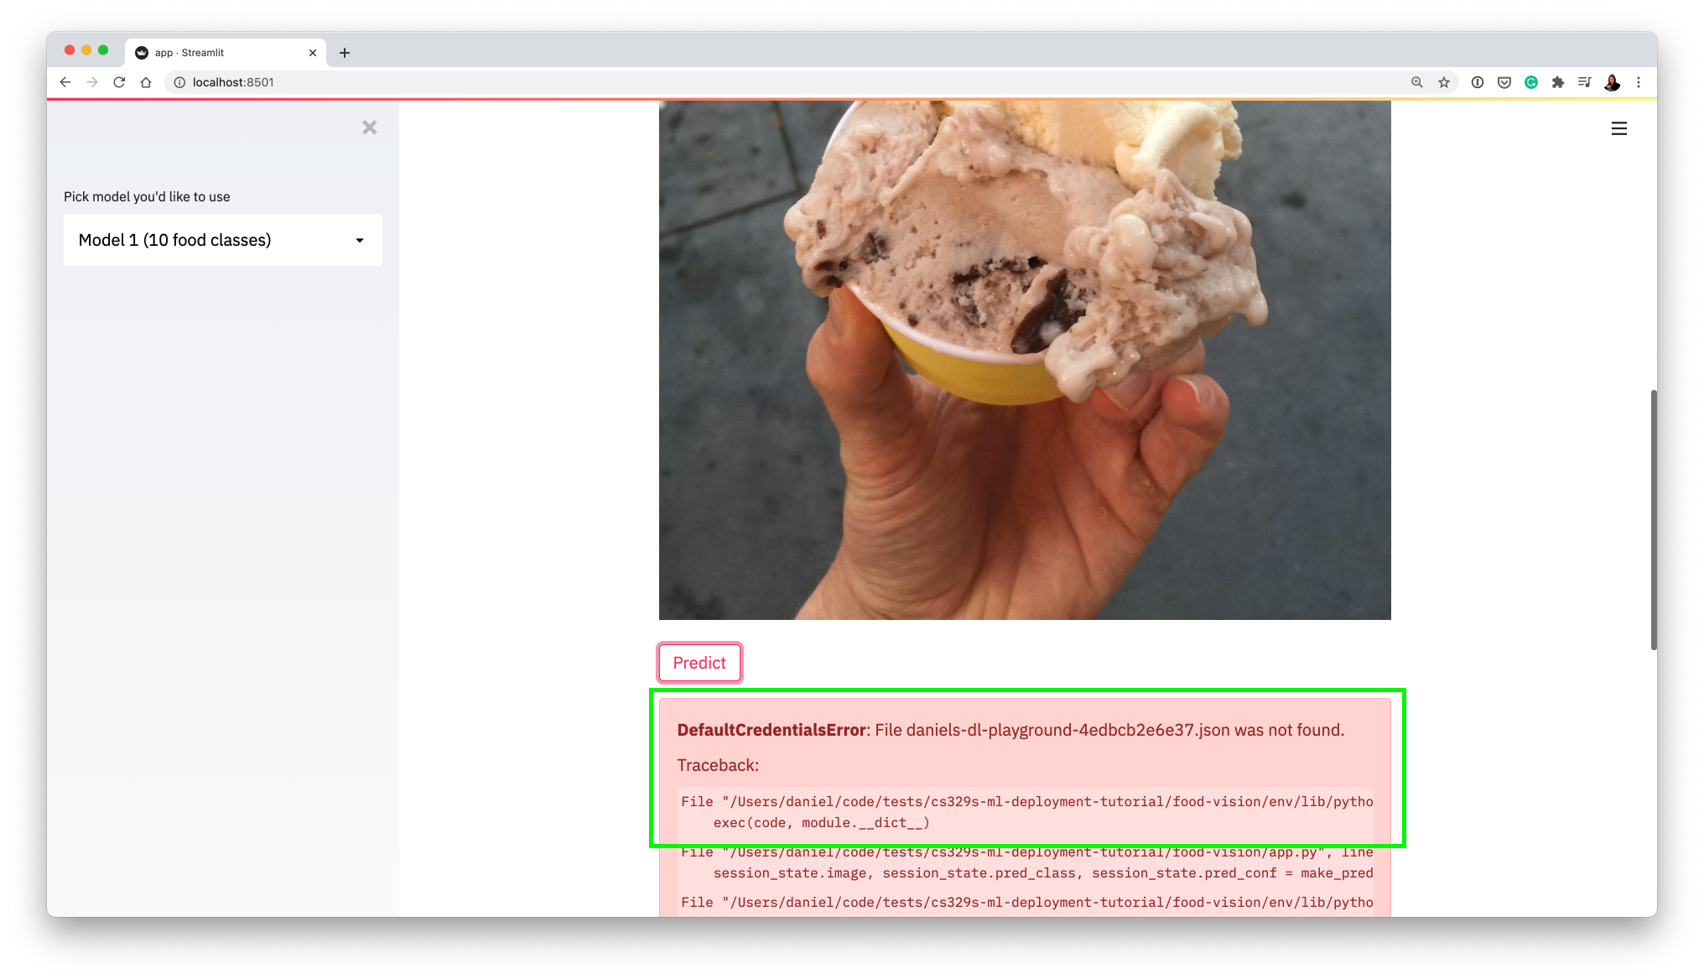Open the hamburger menu icon
Image resolution: width=1704 pixels, height=979 pixels.
1618,129
